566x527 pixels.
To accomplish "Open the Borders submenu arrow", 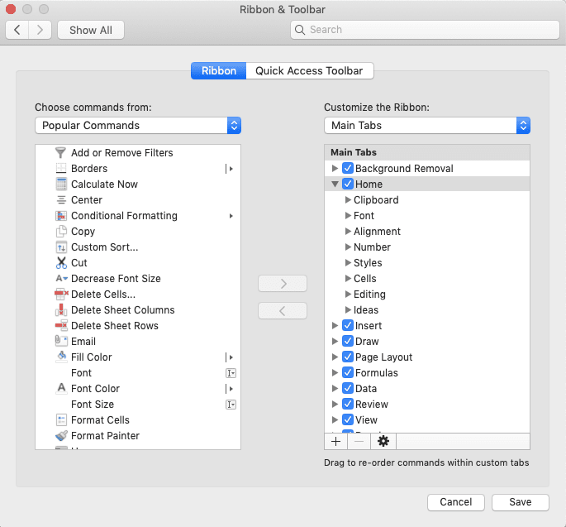I will (230, 169).
